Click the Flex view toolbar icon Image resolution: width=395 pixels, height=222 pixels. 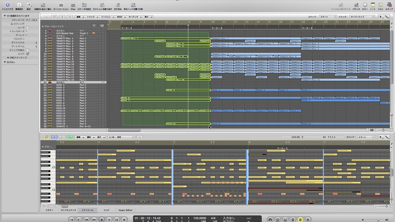(73, 5)
